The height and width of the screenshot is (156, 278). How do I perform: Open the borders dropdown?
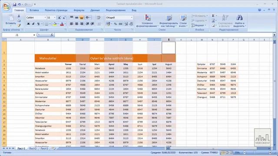coord(50,24)
